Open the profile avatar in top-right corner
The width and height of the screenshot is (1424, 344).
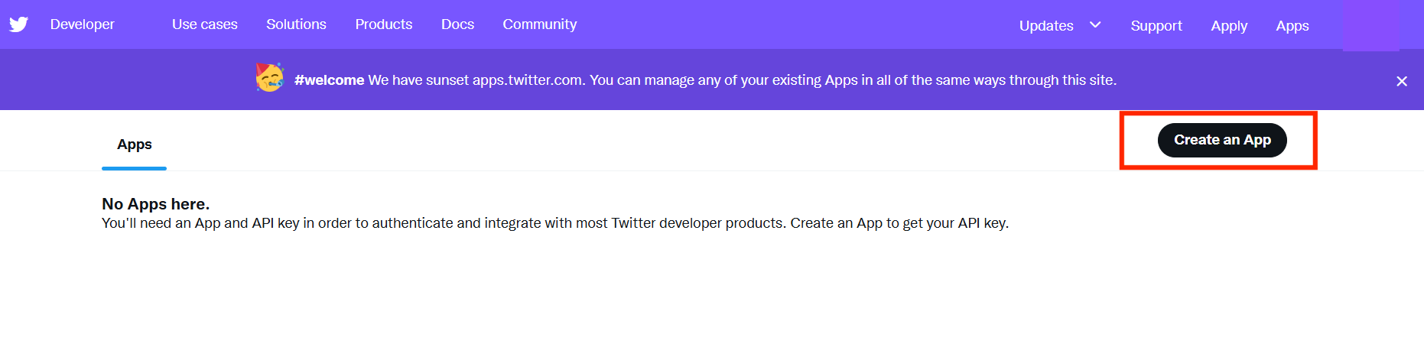tap(1370, 26)
